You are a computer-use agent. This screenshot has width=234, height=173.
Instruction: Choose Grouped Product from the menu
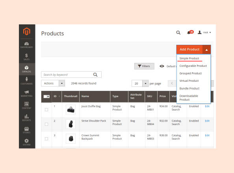coord(190,73)
